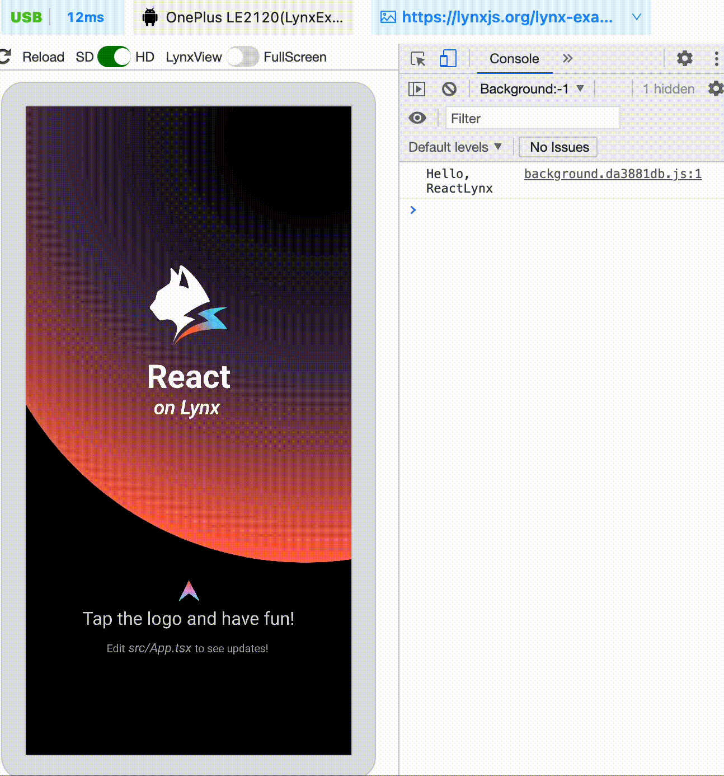Open console settings gear icon
Image resolution: width=724 pixels, height=776 pixels.
click(716, 88)
